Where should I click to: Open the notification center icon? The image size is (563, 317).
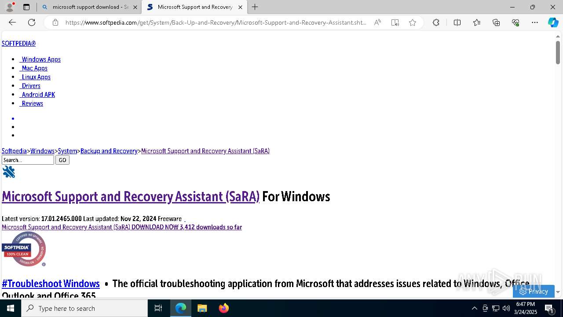tap(549, 308)
